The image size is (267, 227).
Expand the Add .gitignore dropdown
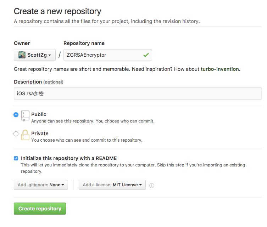click(x=41, y=185)
